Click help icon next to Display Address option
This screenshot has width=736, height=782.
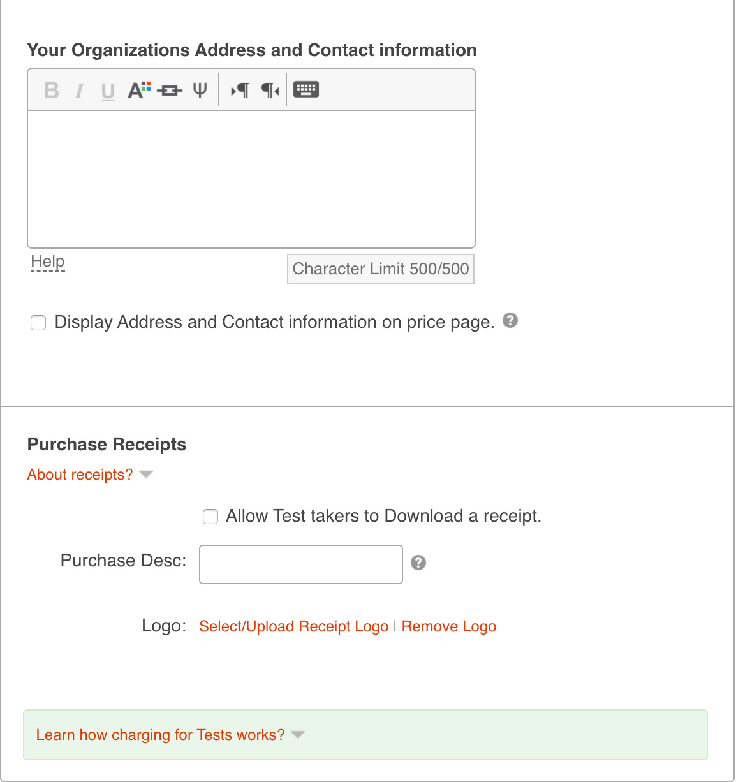point(510,320)
